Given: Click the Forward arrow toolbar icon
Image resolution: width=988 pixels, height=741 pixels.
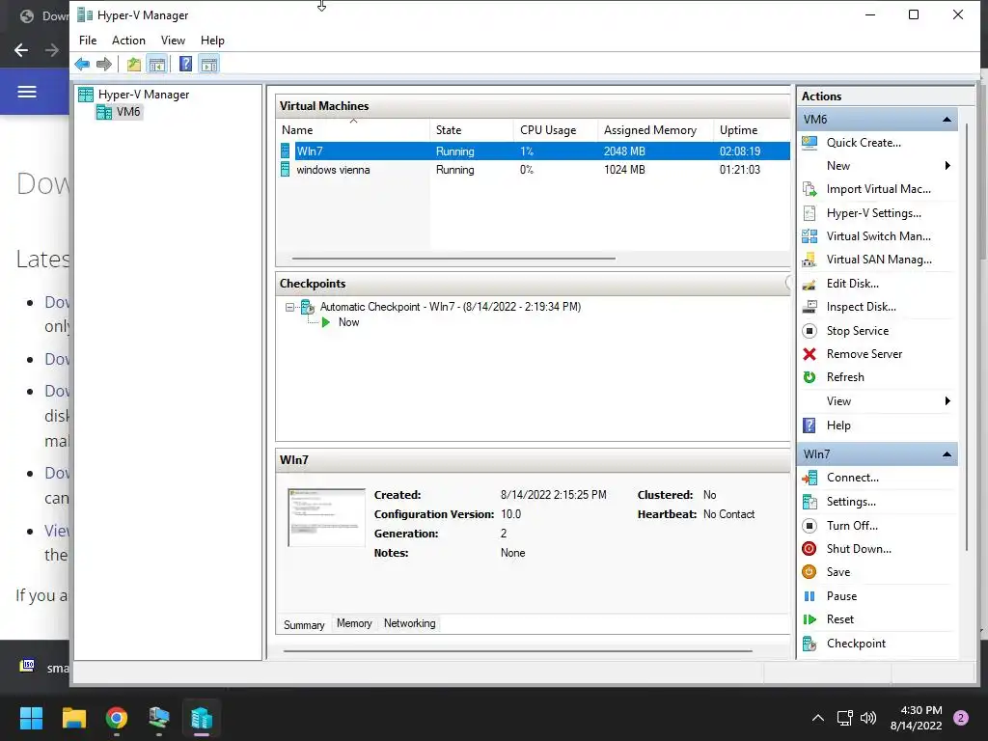Looking at the screenshot, I should click(104, 64).
